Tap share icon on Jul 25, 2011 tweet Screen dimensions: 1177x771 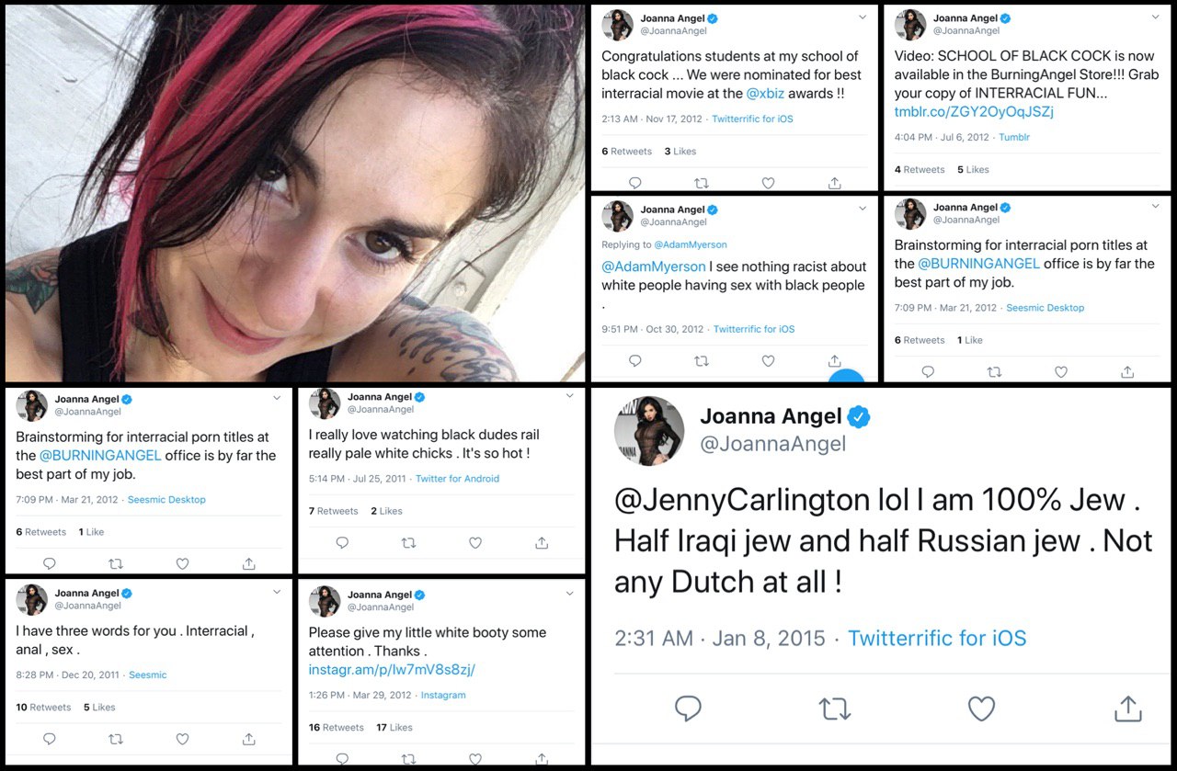[542, 543]
